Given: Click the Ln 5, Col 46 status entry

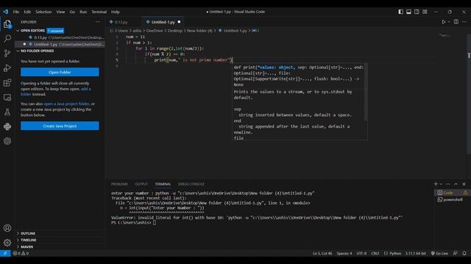Looking at the screenshot, I should click(322, 253).
